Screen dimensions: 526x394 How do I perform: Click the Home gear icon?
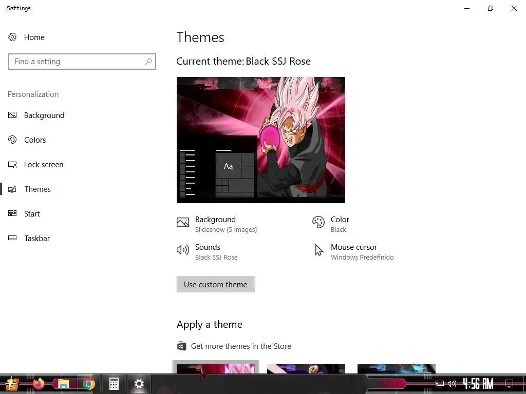coord(12,37)
